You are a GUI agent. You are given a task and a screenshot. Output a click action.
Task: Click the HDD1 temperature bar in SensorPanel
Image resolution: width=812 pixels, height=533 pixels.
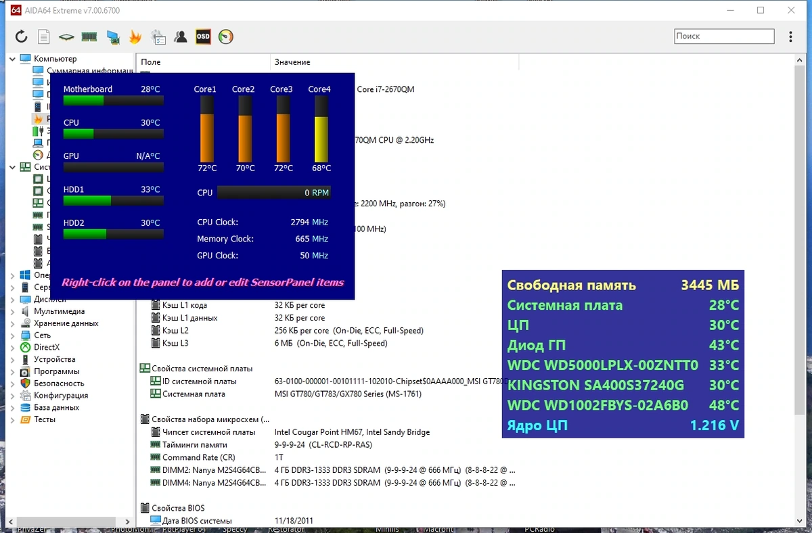(x=113, y=200)
